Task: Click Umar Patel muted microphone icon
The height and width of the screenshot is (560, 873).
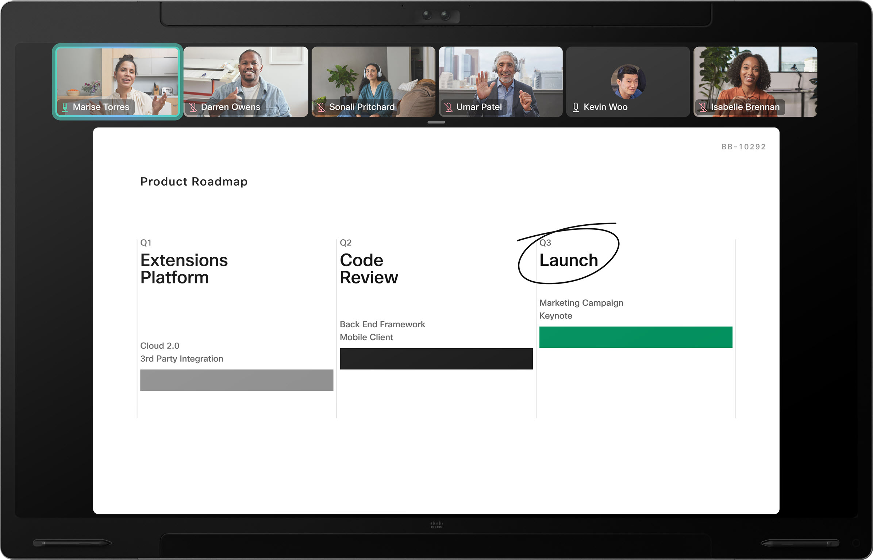Action: pos(449,107)
